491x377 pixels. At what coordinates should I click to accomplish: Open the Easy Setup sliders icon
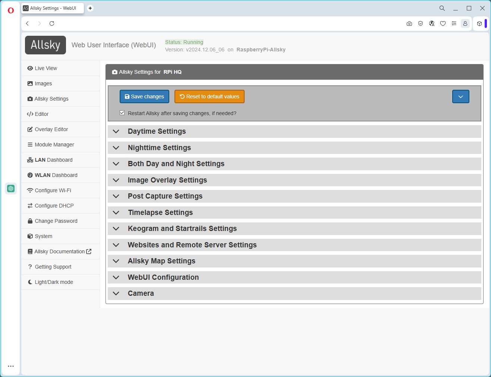[454, 23]
